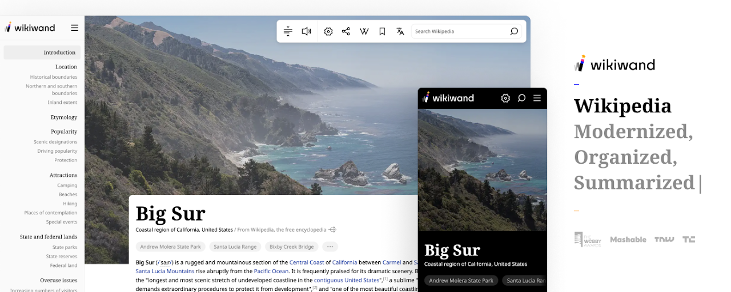Toggle the sidebar hamburger menu icon

point(74,27)
